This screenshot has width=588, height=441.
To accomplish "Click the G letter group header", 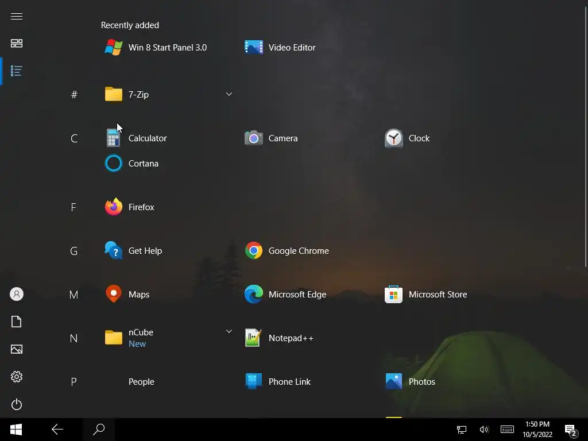I will (74, 251).
